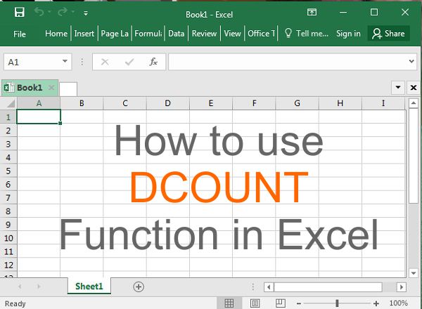This screenshot has width=422, height=309.
Task: Expand the formula bar with chevron
Action: (411, 62)
